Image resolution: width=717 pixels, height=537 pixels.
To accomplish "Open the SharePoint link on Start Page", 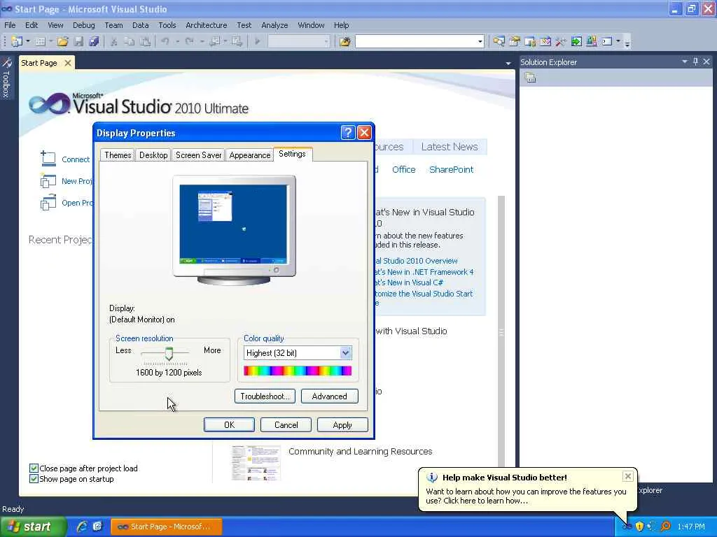I will 451,169.
